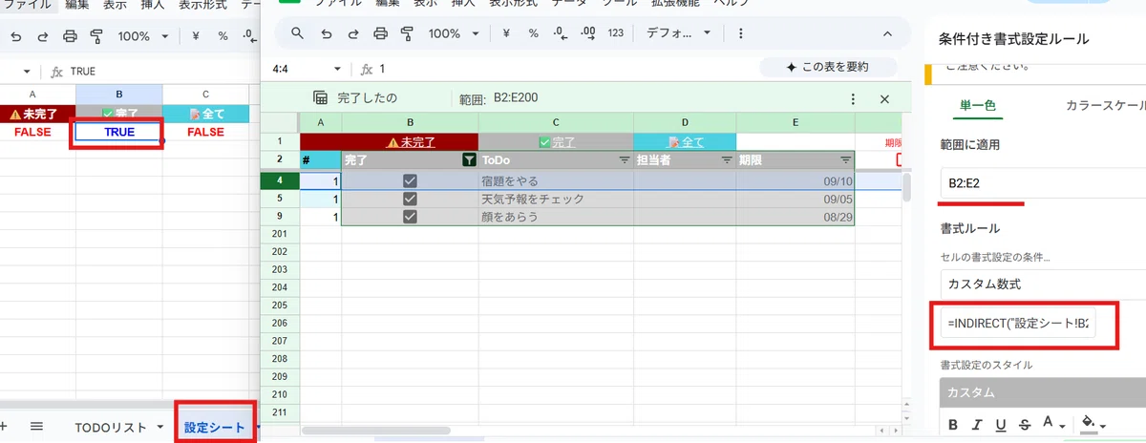1146x443 pixels.
Task: Click the search icon in middle toolbar
Action: click(298, 33)
